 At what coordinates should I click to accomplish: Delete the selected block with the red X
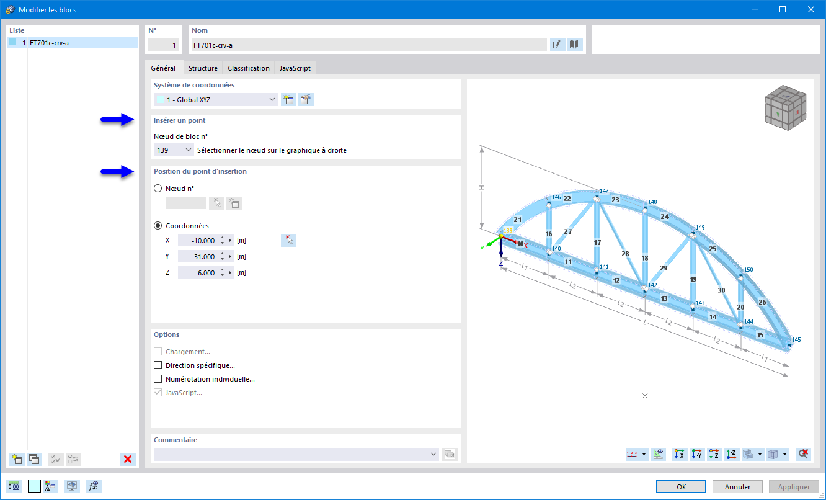click(128, 459)
